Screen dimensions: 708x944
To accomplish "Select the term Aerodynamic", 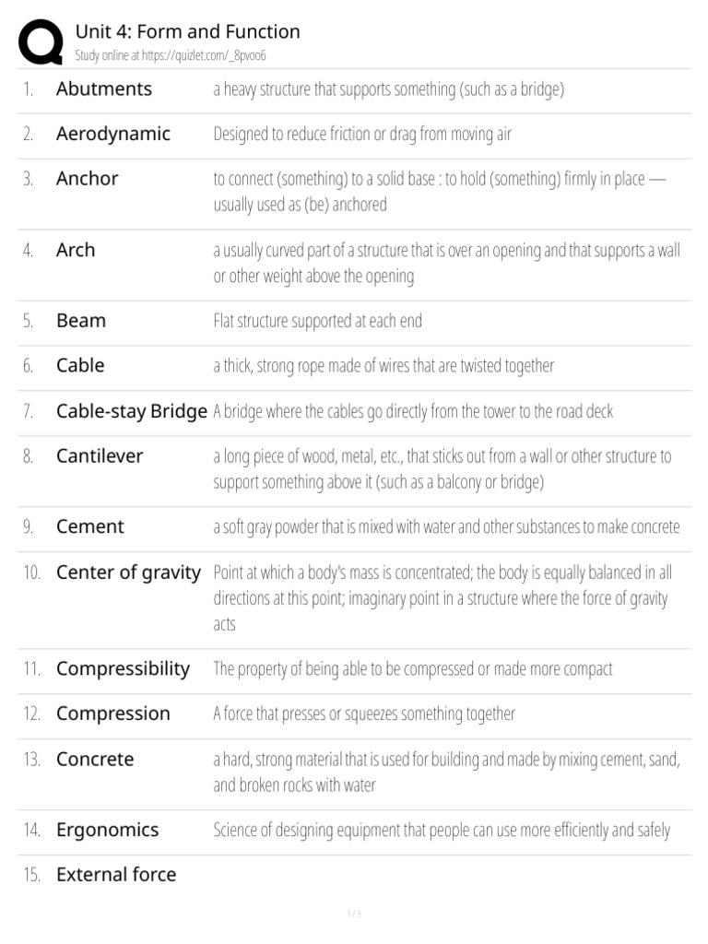I will pos(113,134).
